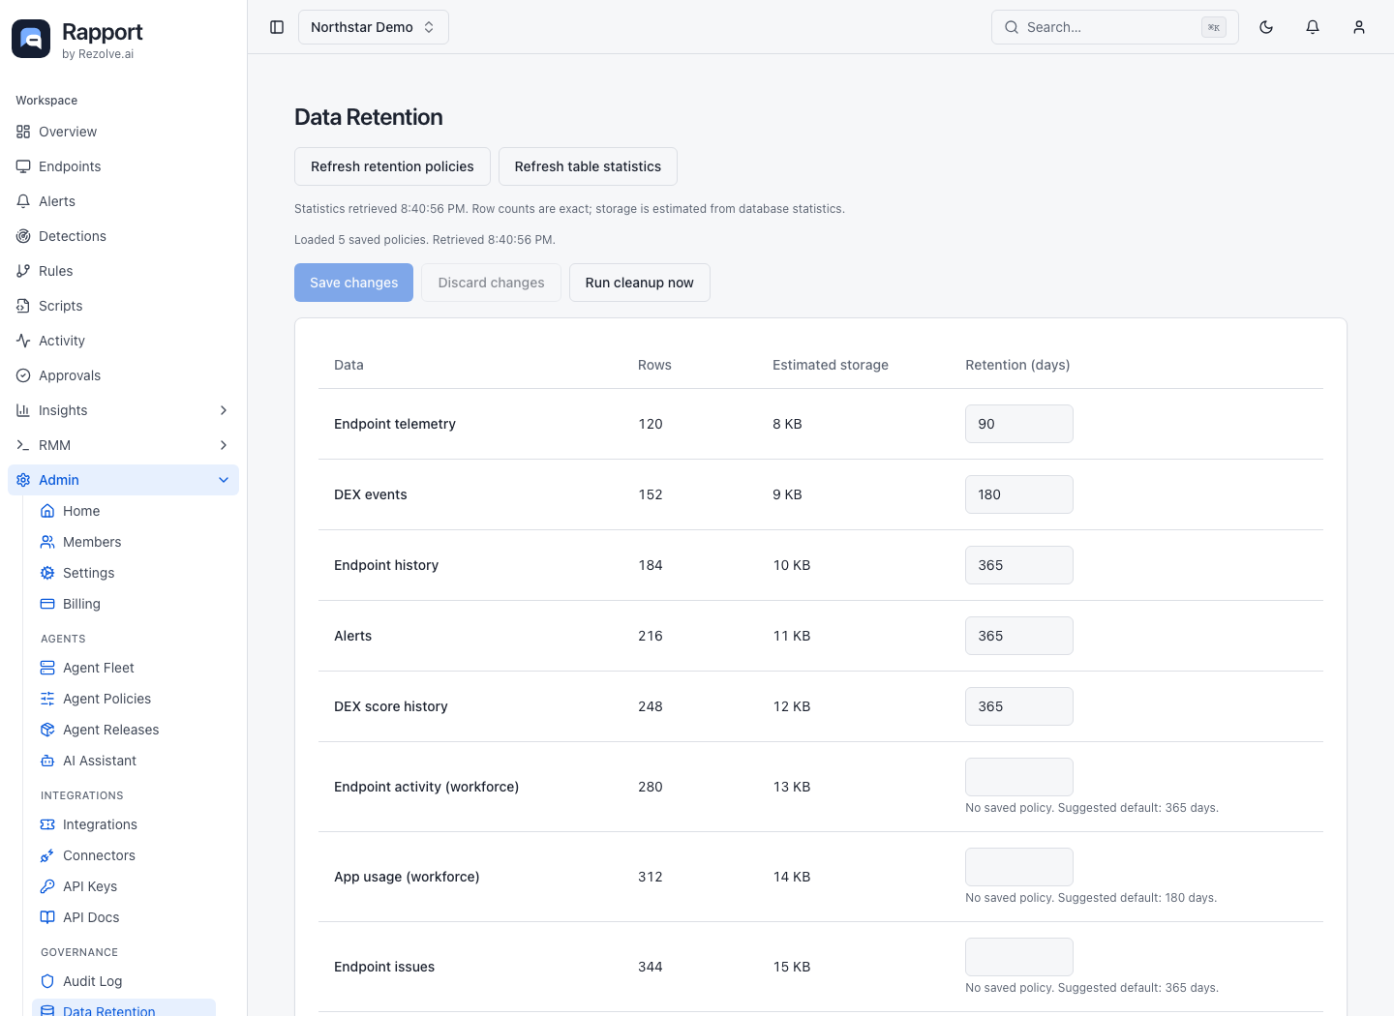Screen dimensions: 1394x1016
Task: Click the '13 KB' storage value
Action: [x=792, y=787]
